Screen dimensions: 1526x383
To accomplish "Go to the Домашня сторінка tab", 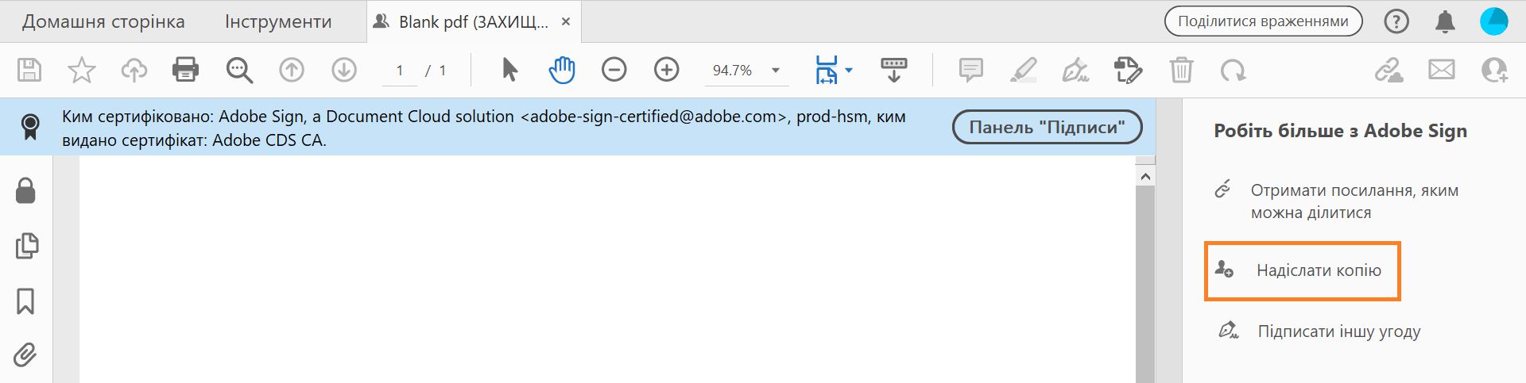I will click(x=103, y=21).
